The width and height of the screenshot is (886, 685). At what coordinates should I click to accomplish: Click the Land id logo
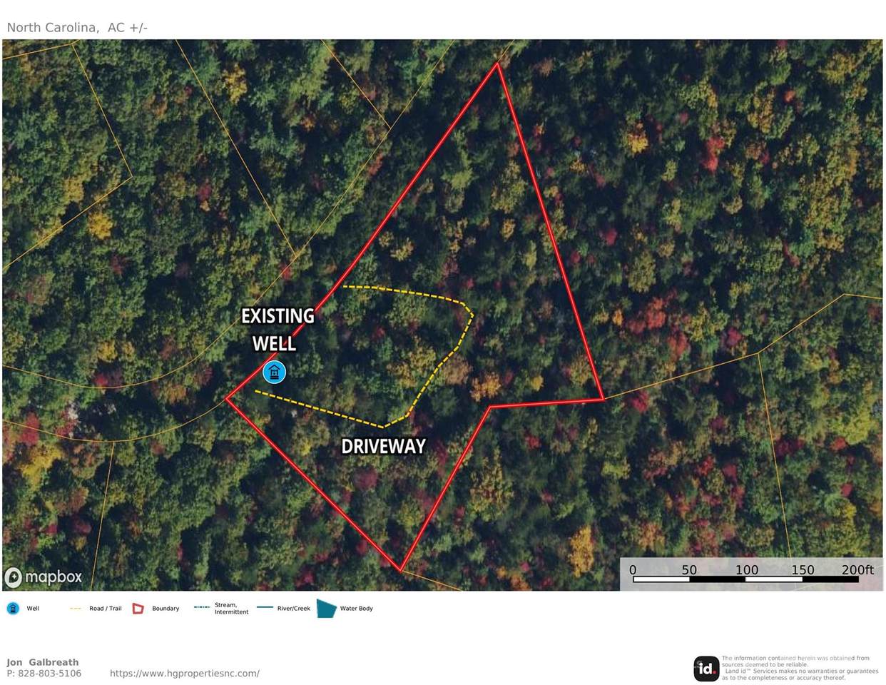coord(706,669)
